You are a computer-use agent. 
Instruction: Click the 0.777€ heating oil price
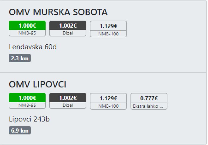[149, 98]
